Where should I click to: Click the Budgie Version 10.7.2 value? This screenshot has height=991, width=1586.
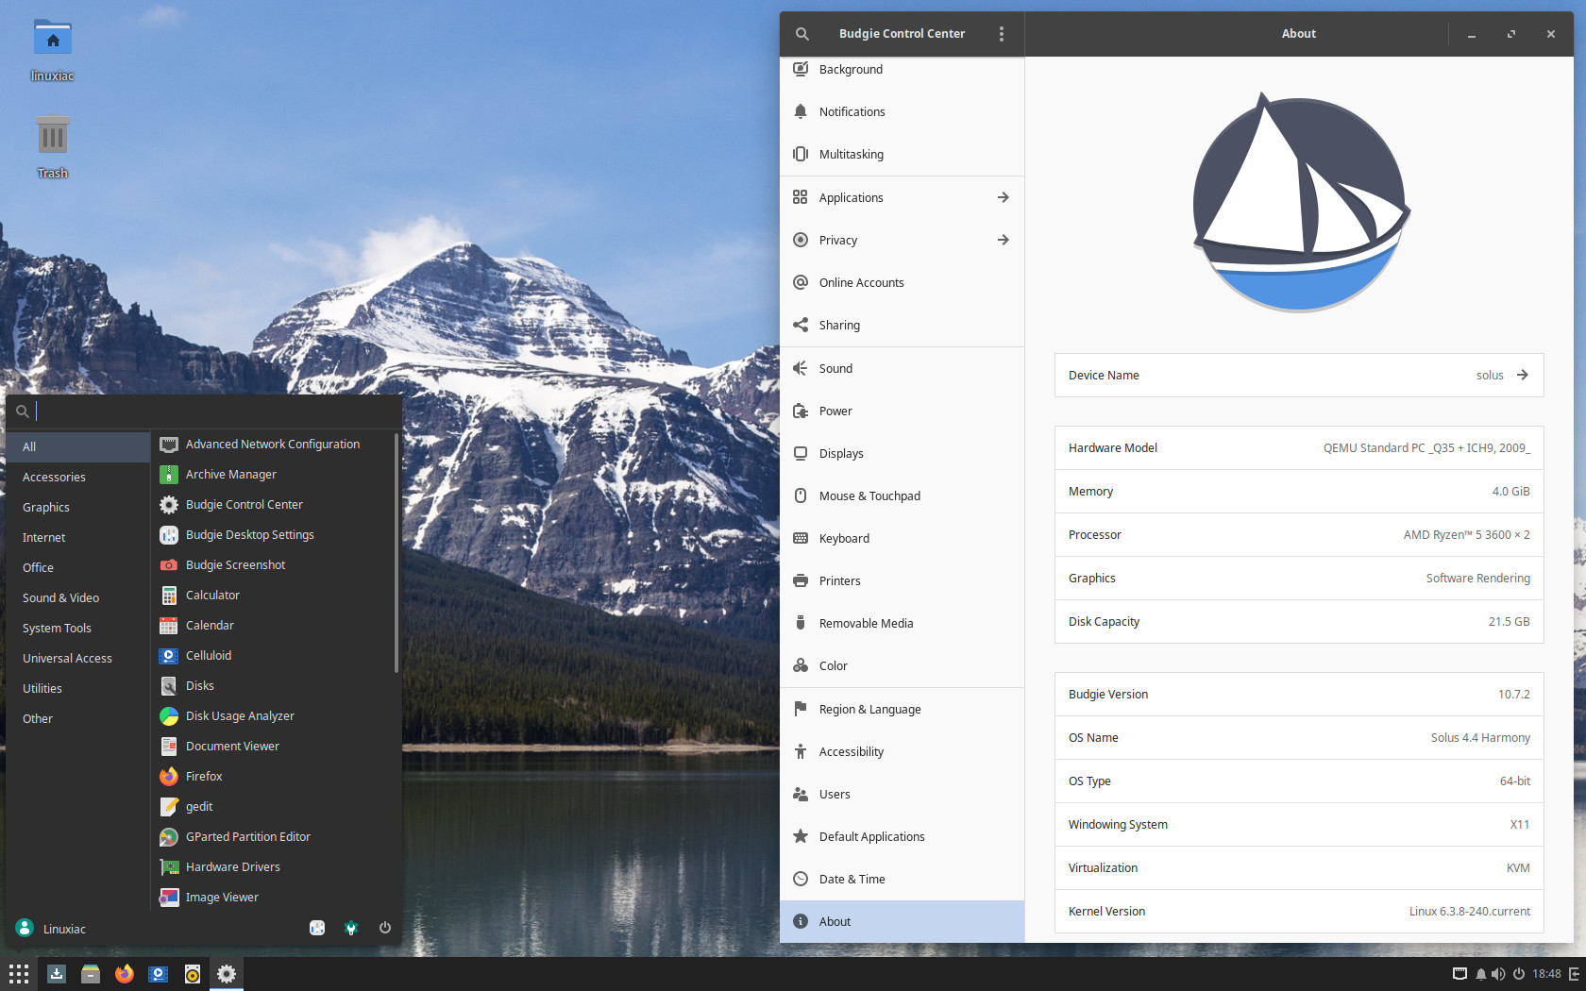(x=1513, y=695)
